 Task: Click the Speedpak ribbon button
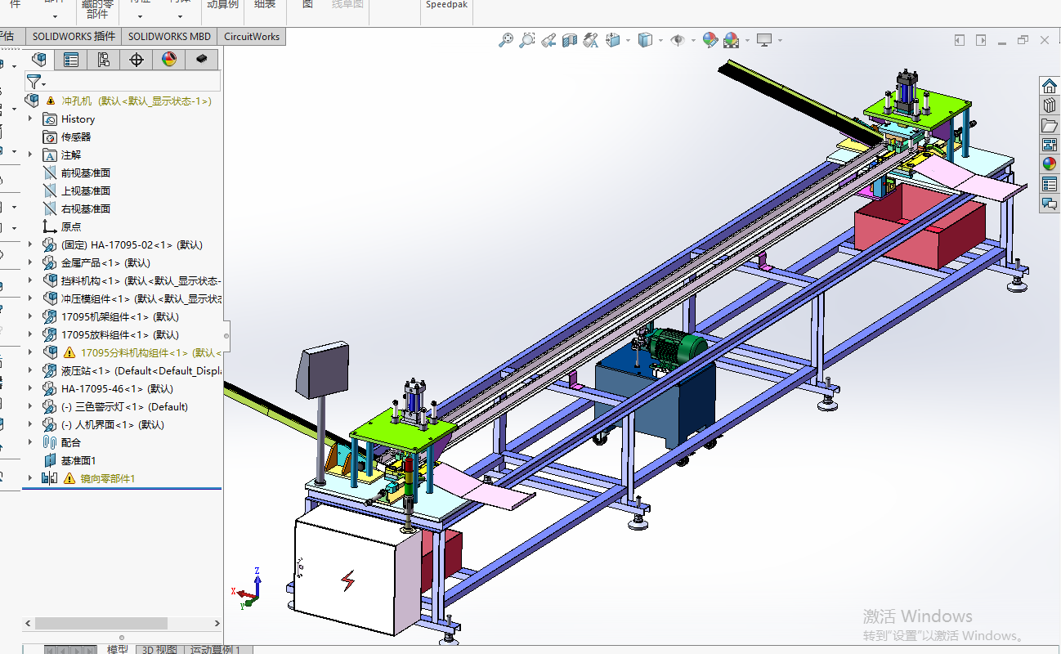pos(447,5)
